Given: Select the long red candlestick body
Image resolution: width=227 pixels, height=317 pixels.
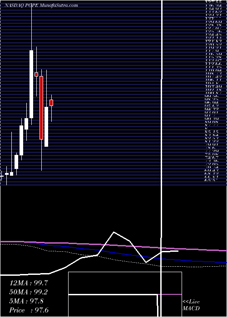Looking at the screenshot, I should [x=41, y=108].
